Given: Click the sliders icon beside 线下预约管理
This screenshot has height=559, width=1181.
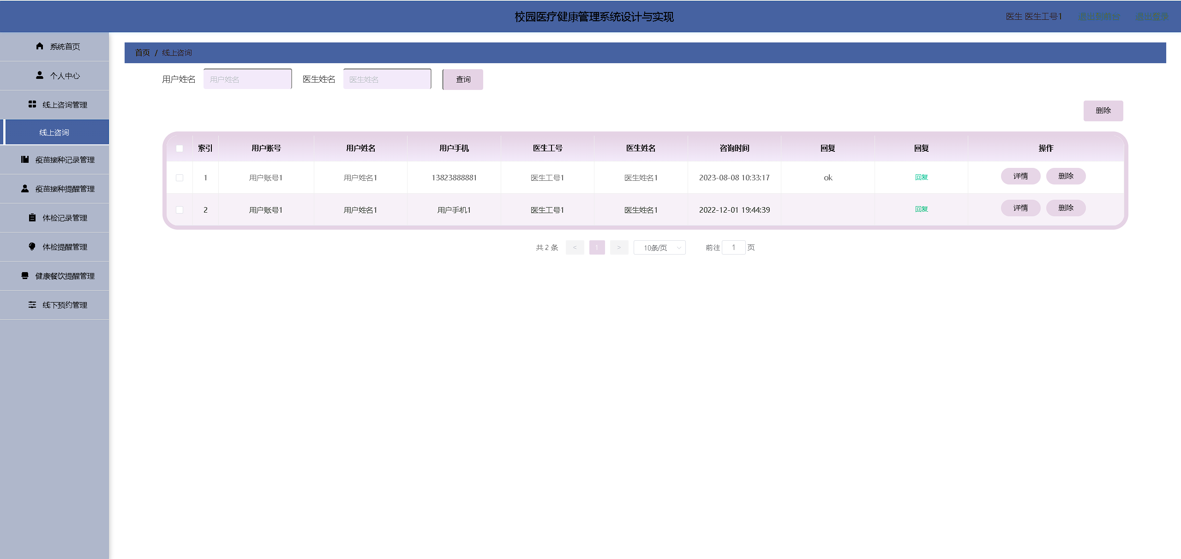Looking at the screenshot, I should pos(32,305).
